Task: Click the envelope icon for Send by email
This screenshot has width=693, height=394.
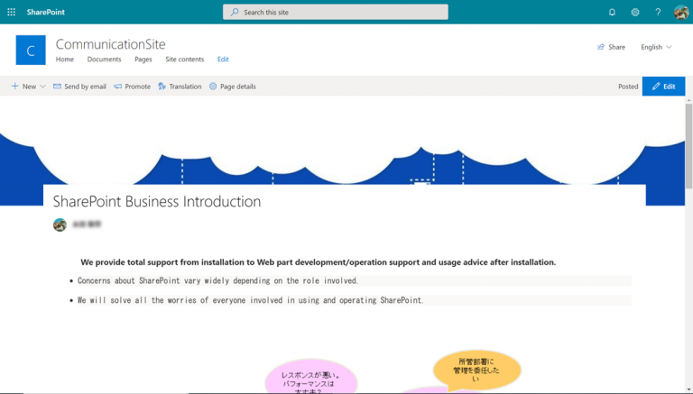Action: click(57, 87)
